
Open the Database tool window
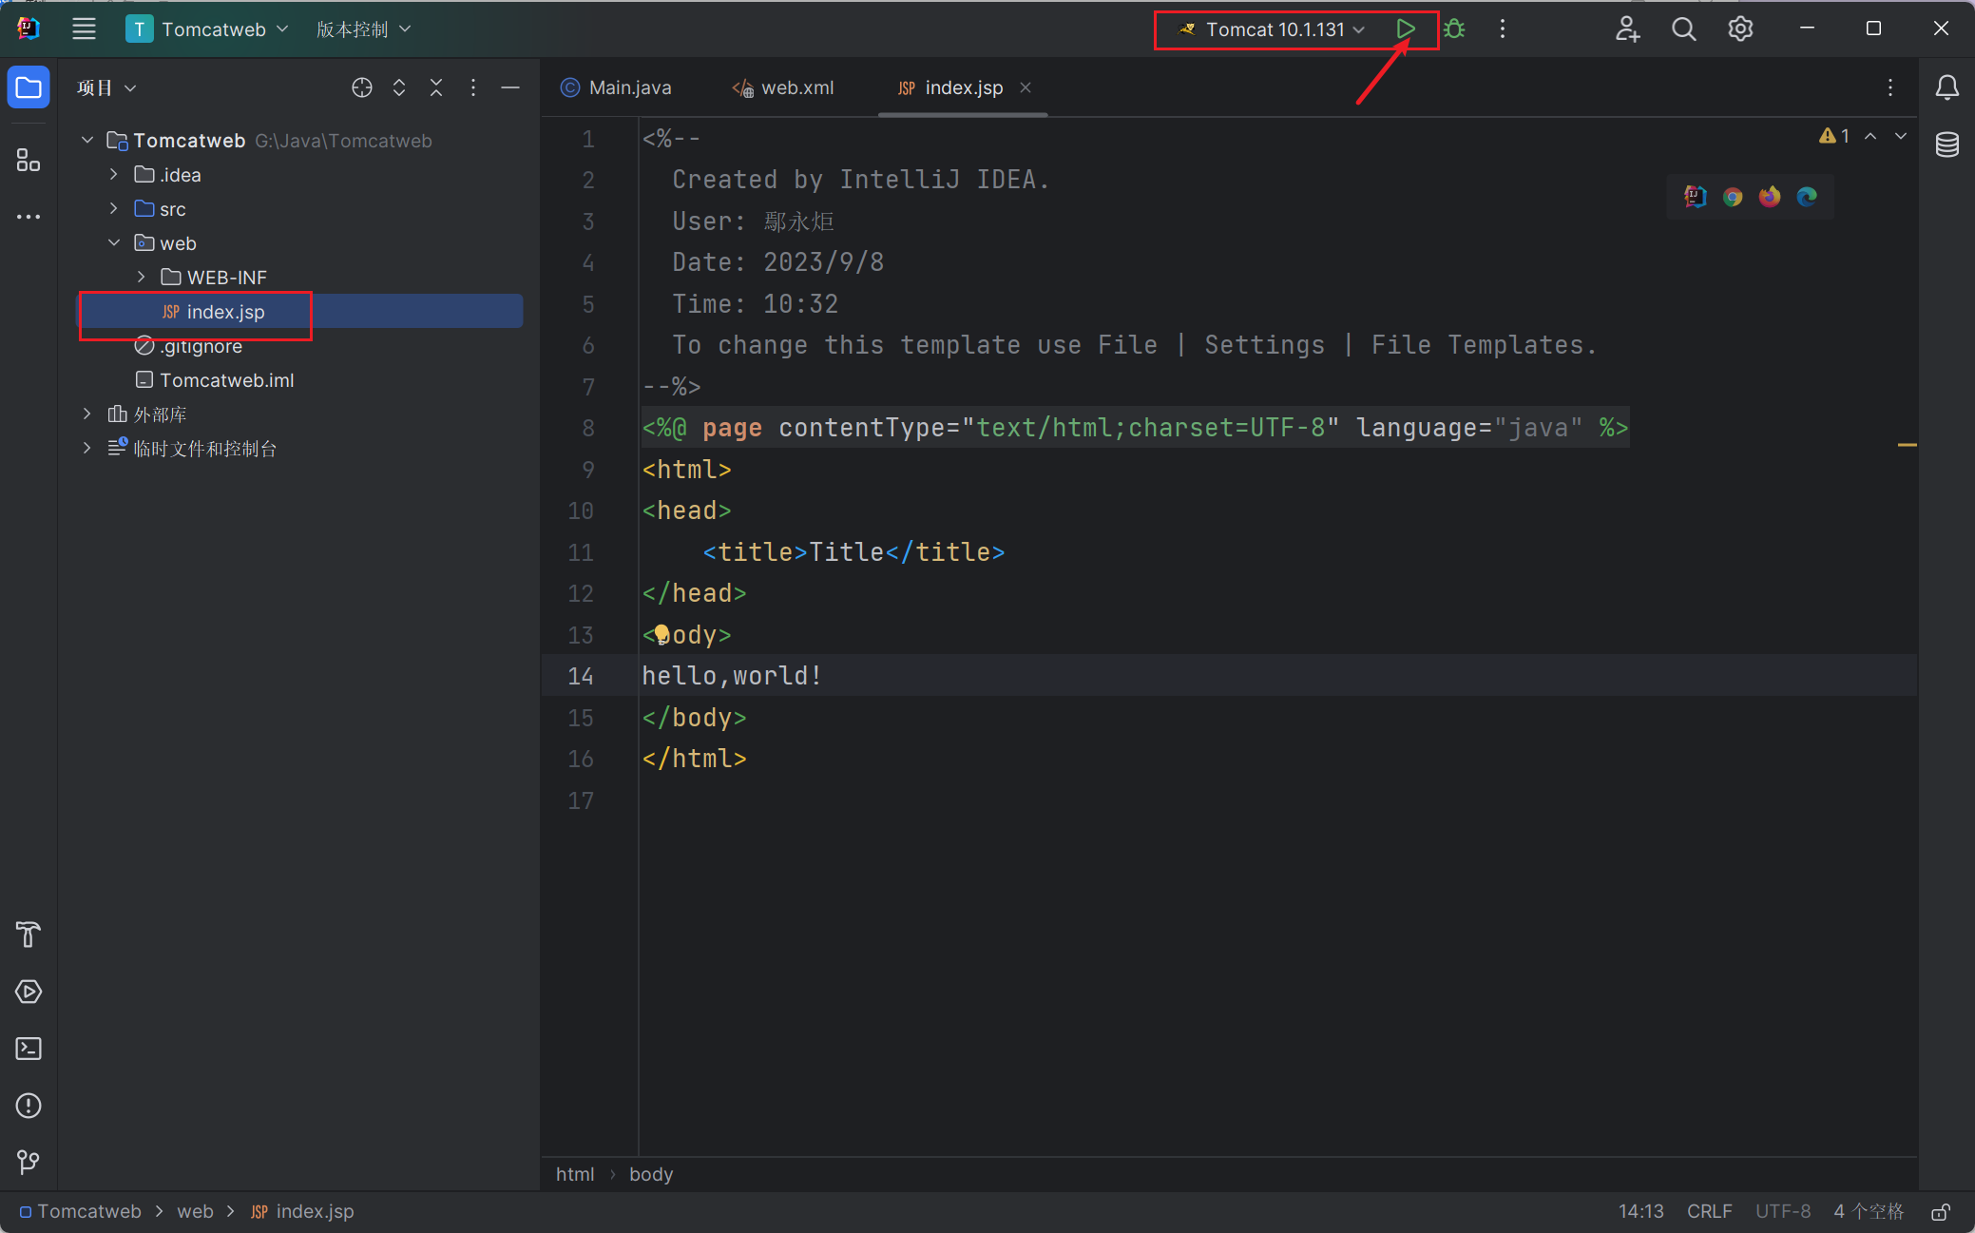1946,144
